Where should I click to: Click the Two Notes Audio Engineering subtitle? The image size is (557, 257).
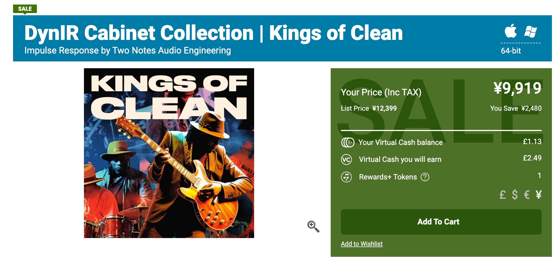coord(128,50)
